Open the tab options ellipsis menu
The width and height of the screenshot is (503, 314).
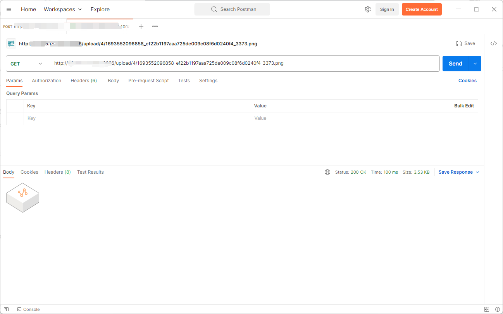155,26
